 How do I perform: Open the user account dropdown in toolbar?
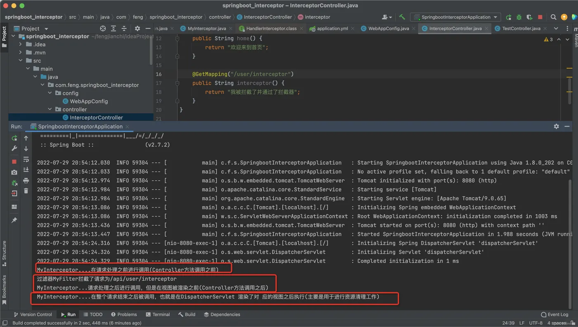point(387,17)
